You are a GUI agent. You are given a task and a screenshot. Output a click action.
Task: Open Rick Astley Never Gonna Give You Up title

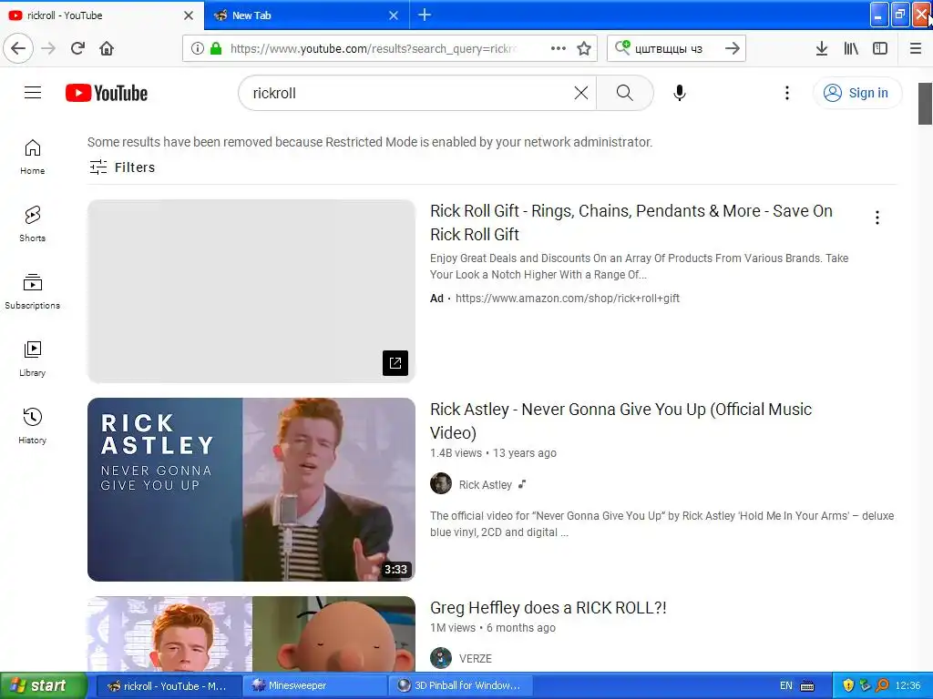coord(620,420)
